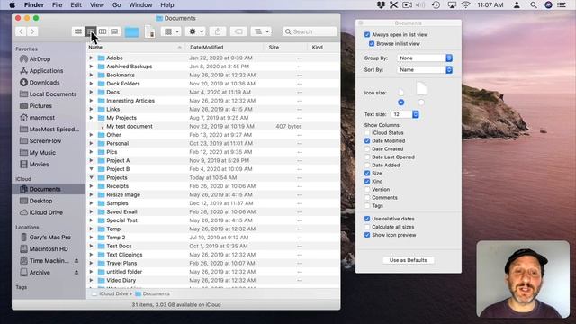This screenshot has width=576, height=324.
Task: Open Notification Center icon
Action: (x=562, y=5)
